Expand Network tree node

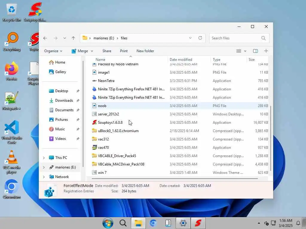coord(44,177)
